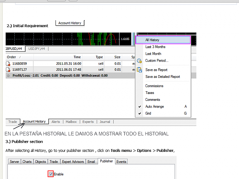
Task: Toggle the Commissions column entry
Action: coord(154,86)
